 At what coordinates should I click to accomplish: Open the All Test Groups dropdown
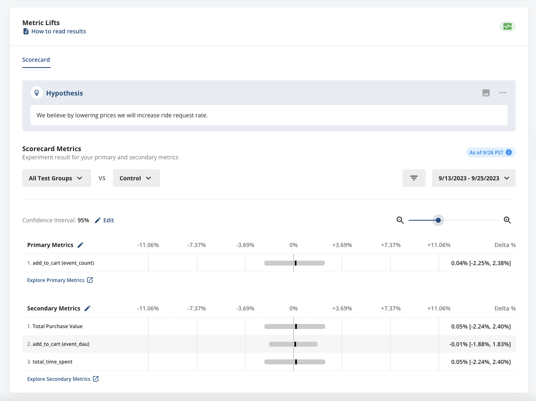(56, 178)
